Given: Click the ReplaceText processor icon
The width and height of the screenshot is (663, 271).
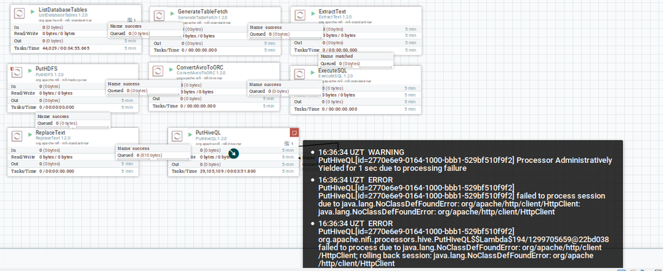Looking at the screenshot, I should tap(17, 136).
